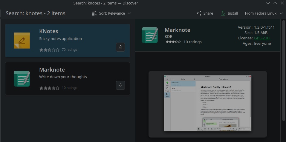Screen dimensions: 286x142
Task: Open the GPL-2.0+ license link
Action: pos(262,38)
